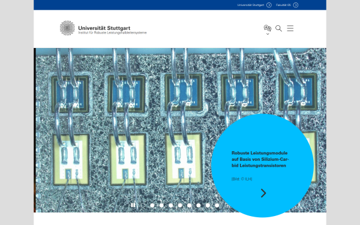Pause the image slideshow
The image size is (360, 225).
133,205
